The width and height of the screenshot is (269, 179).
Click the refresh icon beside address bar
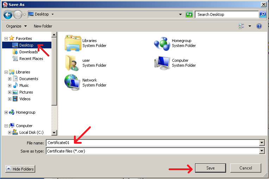(189, 14)
